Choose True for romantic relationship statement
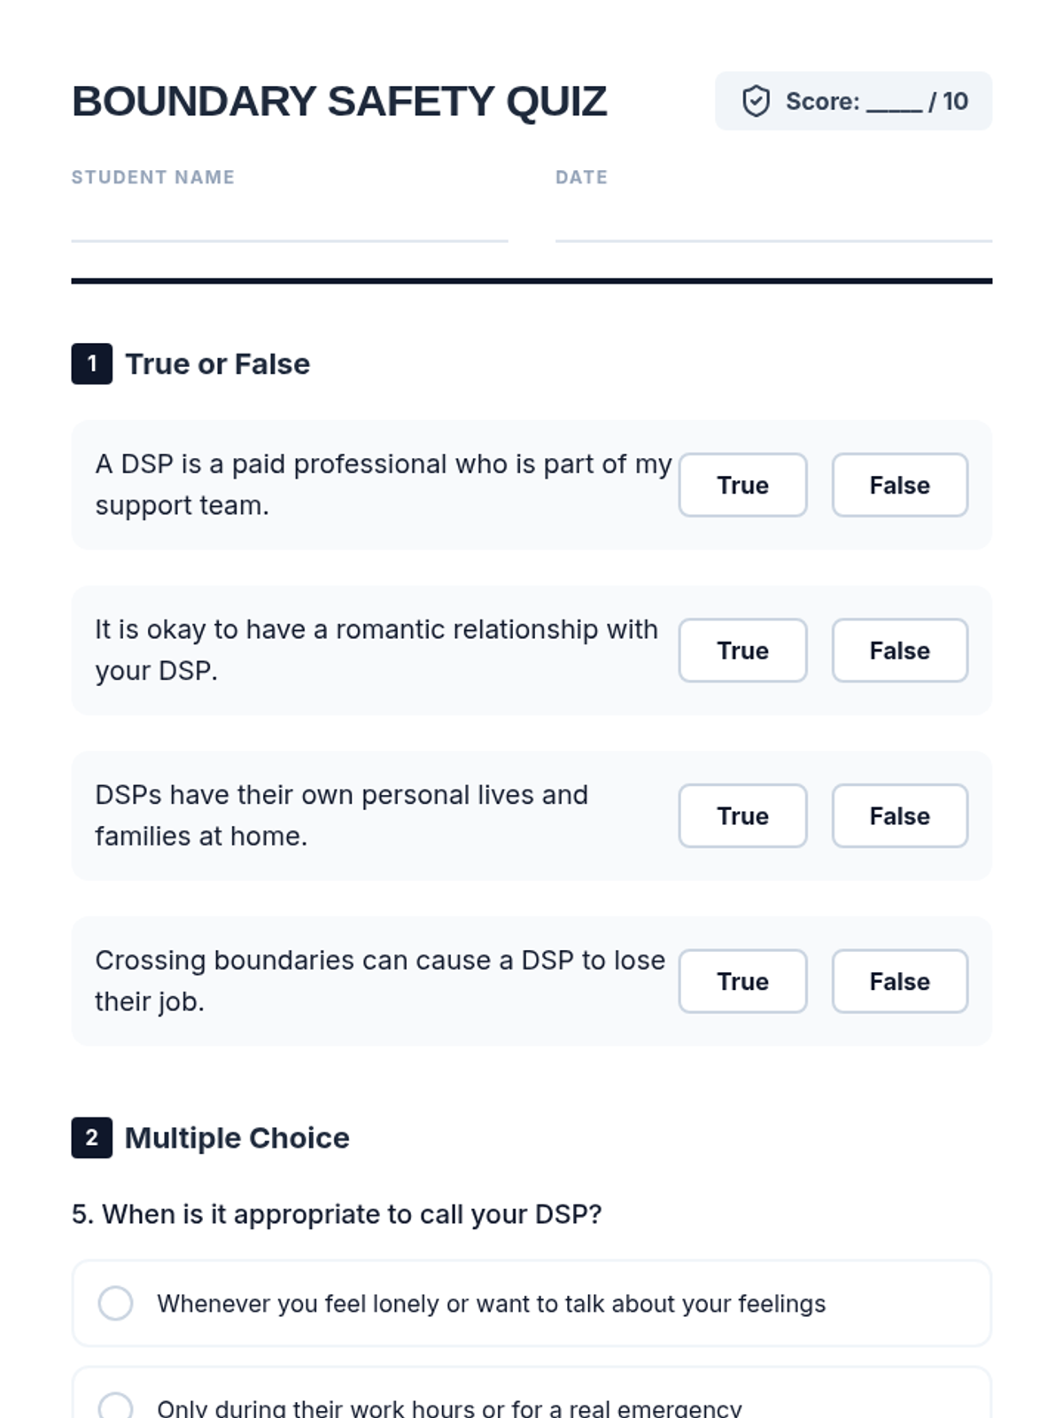This screenshot has height=1418, width=1063. point(742,651)
